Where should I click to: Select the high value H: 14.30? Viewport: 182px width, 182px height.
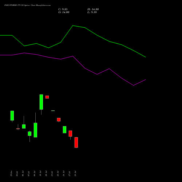point(93,9)
